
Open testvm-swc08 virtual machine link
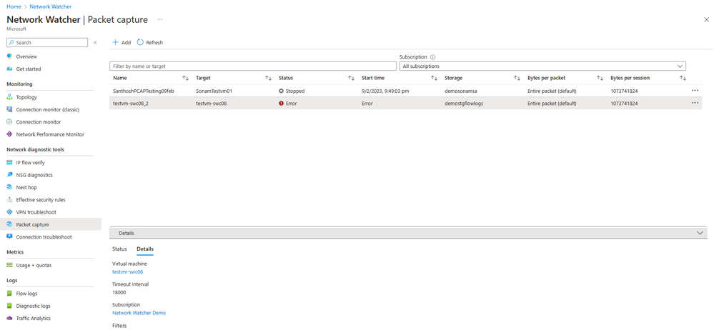tap(127, 271)
